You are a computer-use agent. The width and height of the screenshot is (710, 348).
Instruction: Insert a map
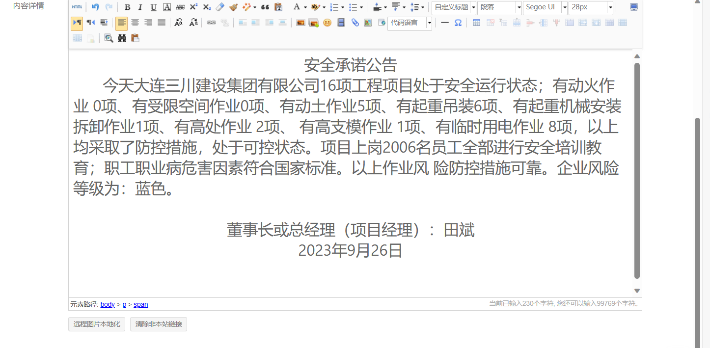click(368, 23)
